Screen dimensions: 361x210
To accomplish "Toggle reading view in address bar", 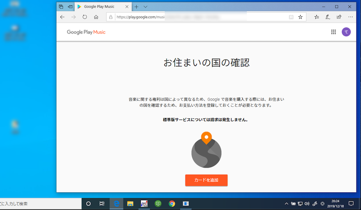I will click(291, 17).
